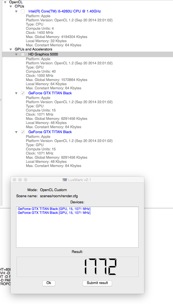This screenshot has height=304, width=173.
Task: Click the 'Clock: 1000 MHz' line
Action: pyautogui.click(x=39, y=76)
